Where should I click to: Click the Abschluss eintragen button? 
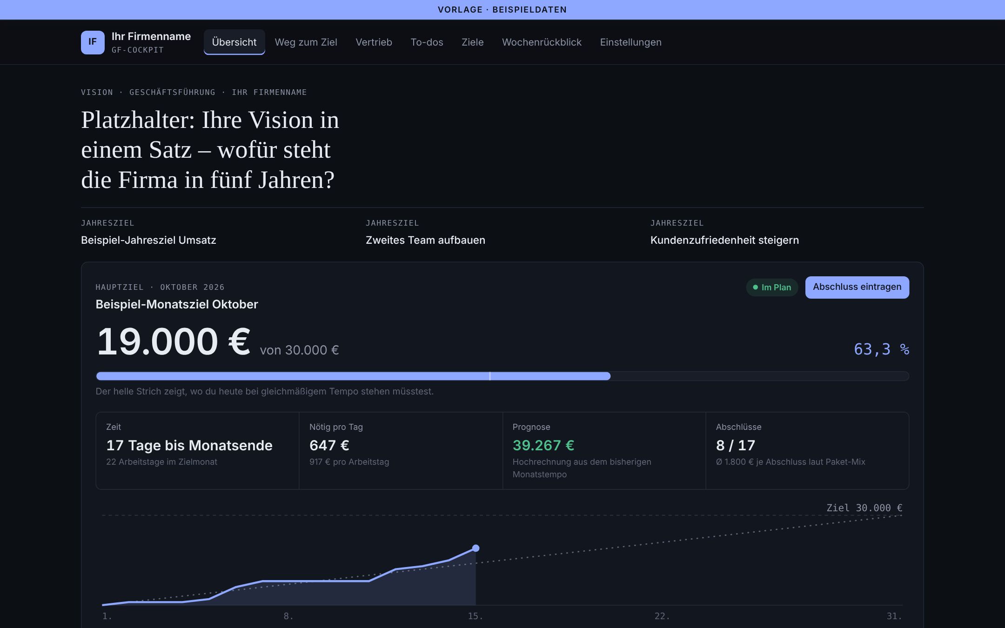(x=857, y=287)
